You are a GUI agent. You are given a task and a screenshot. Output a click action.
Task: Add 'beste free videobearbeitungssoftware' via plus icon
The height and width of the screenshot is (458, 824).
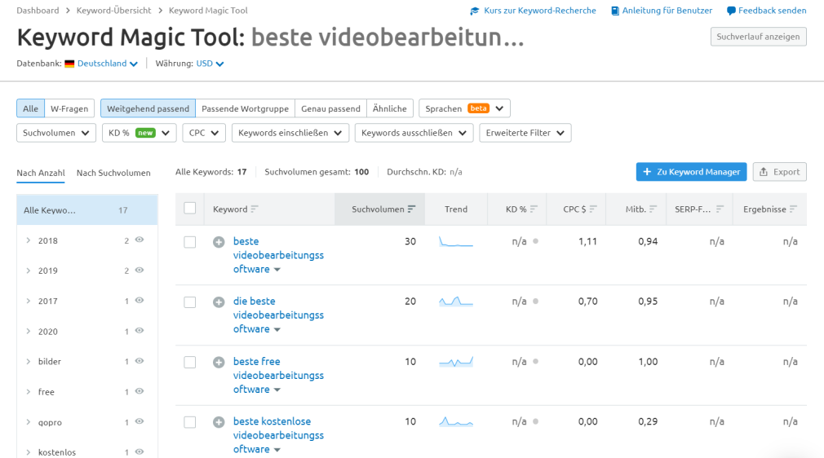(219, 363)
